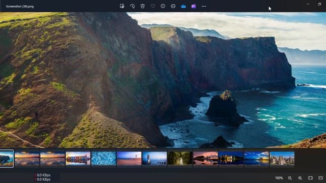Image resolution: width=326 pixels, height=183 pixels.
Task: Click the zoom out magnifier icon
Action: [x=290, y=178]
